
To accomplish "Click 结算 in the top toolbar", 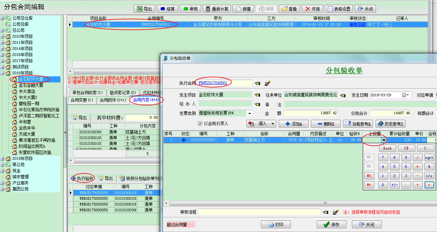I will (x=168, y=9).
